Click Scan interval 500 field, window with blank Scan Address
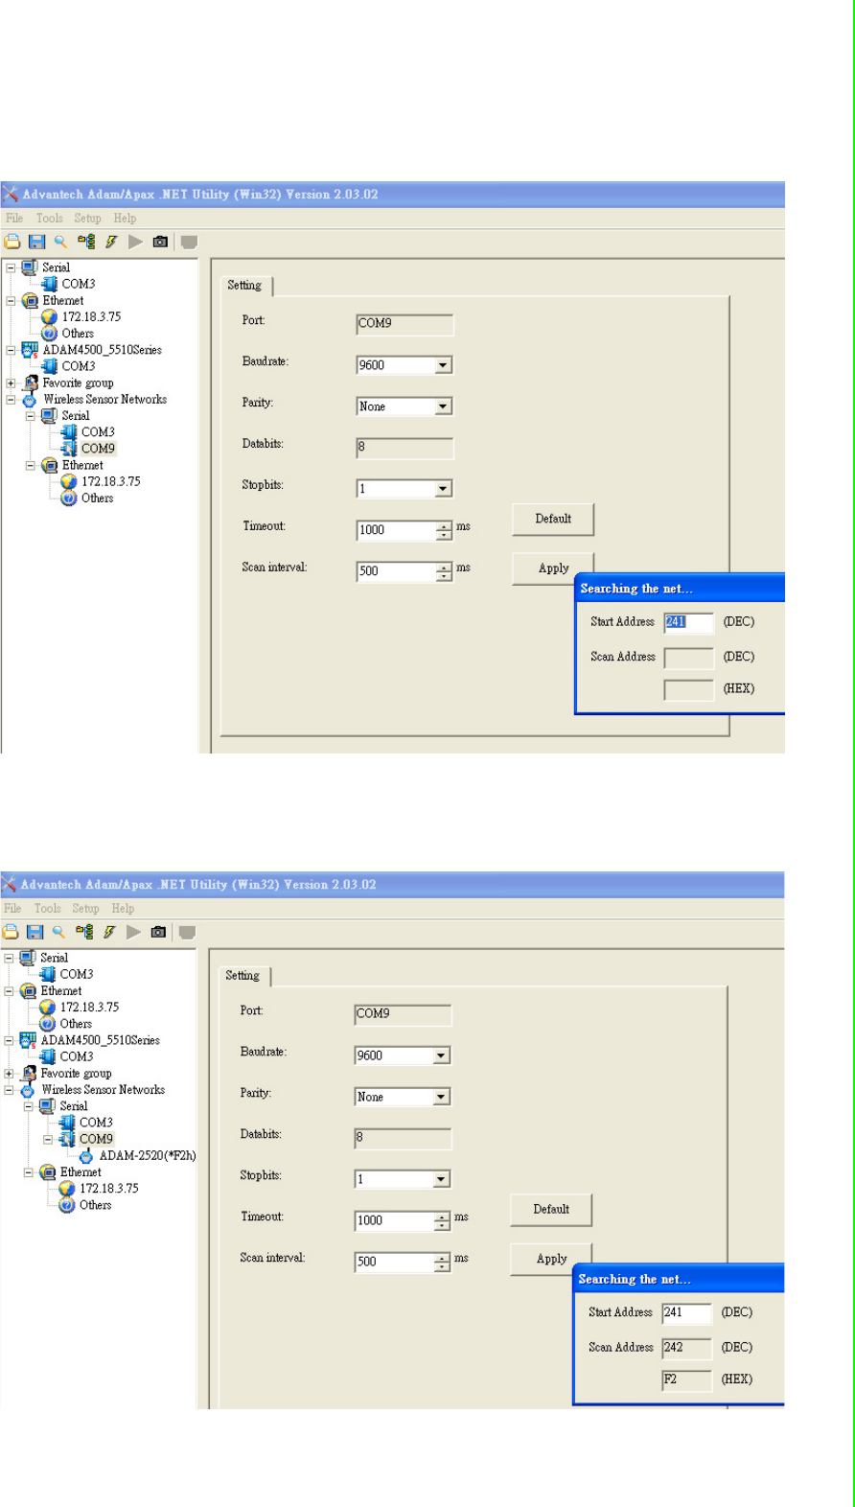Image resolution: width=855 pixels, height=1507 pixels. click(396, 571)
